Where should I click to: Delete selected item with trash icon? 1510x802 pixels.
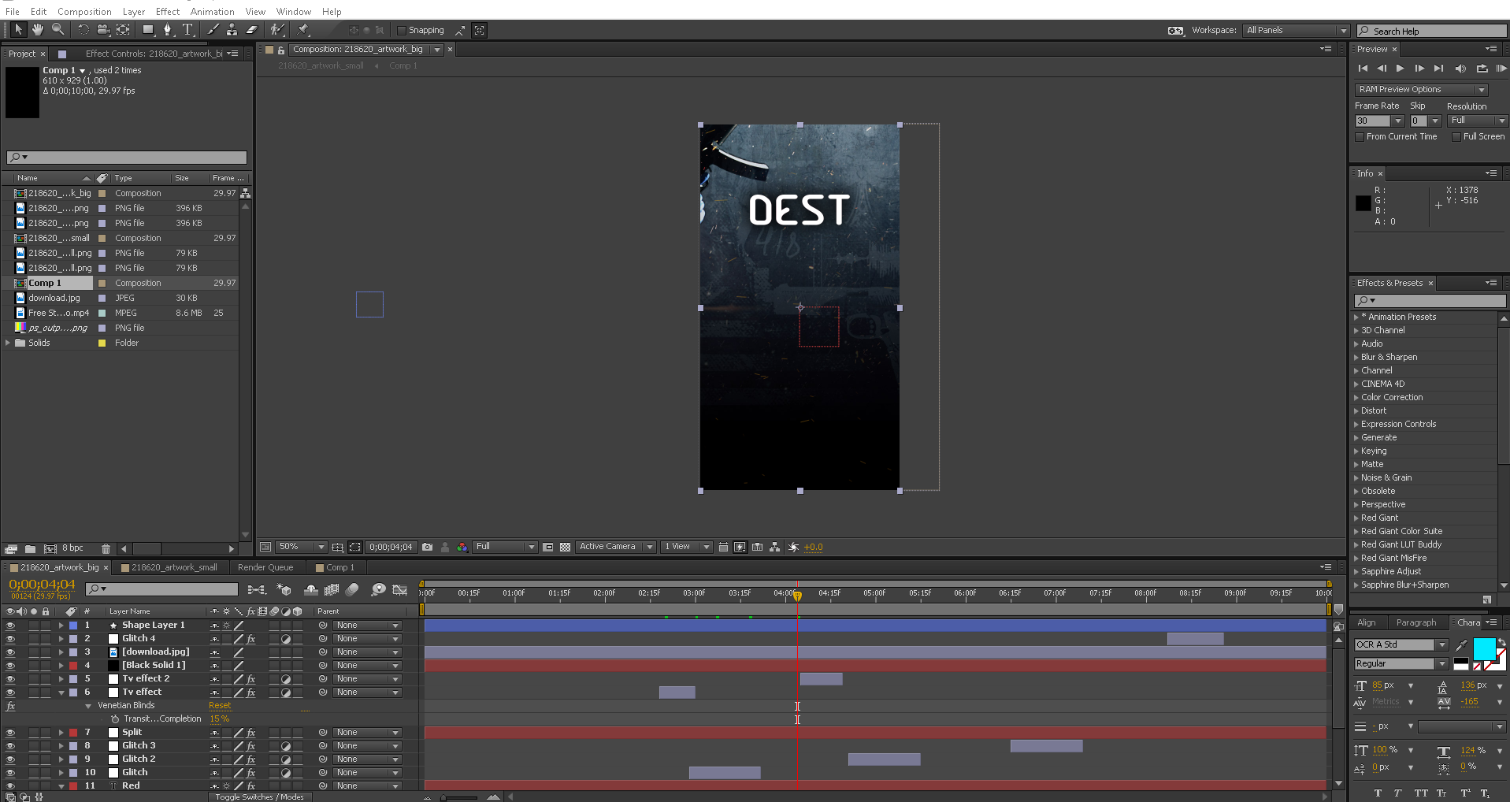106,548
